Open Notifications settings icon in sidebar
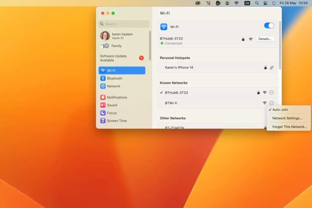This screenshot has height=208, width=312. pyautogui.click(x=103, y=97)
